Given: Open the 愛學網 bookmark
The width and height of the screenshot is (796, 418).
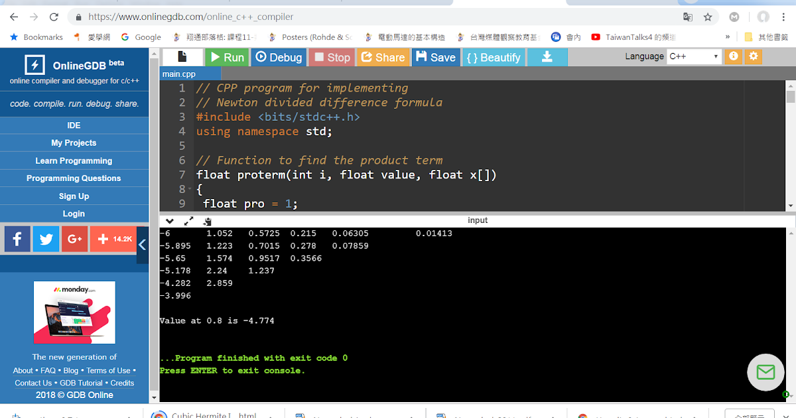Looking at the screenshot, I should coord(92,37).
